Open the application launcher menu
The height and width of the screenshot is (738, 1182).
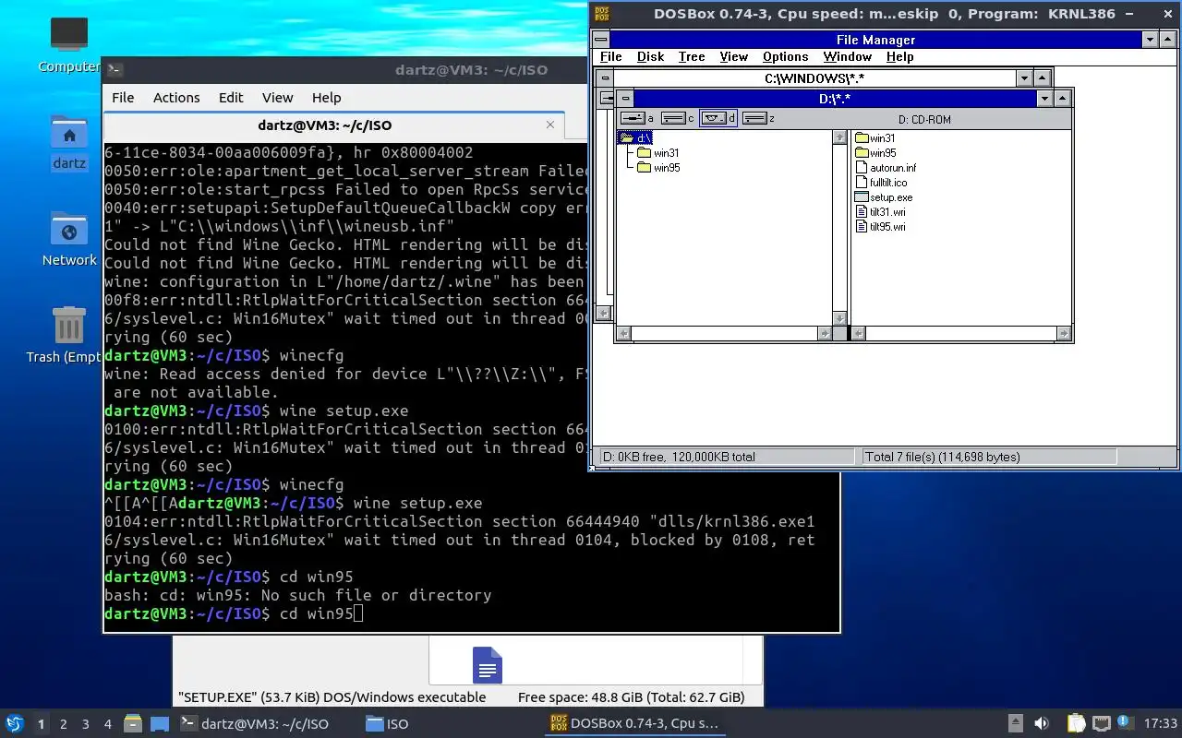click(15, 724)
